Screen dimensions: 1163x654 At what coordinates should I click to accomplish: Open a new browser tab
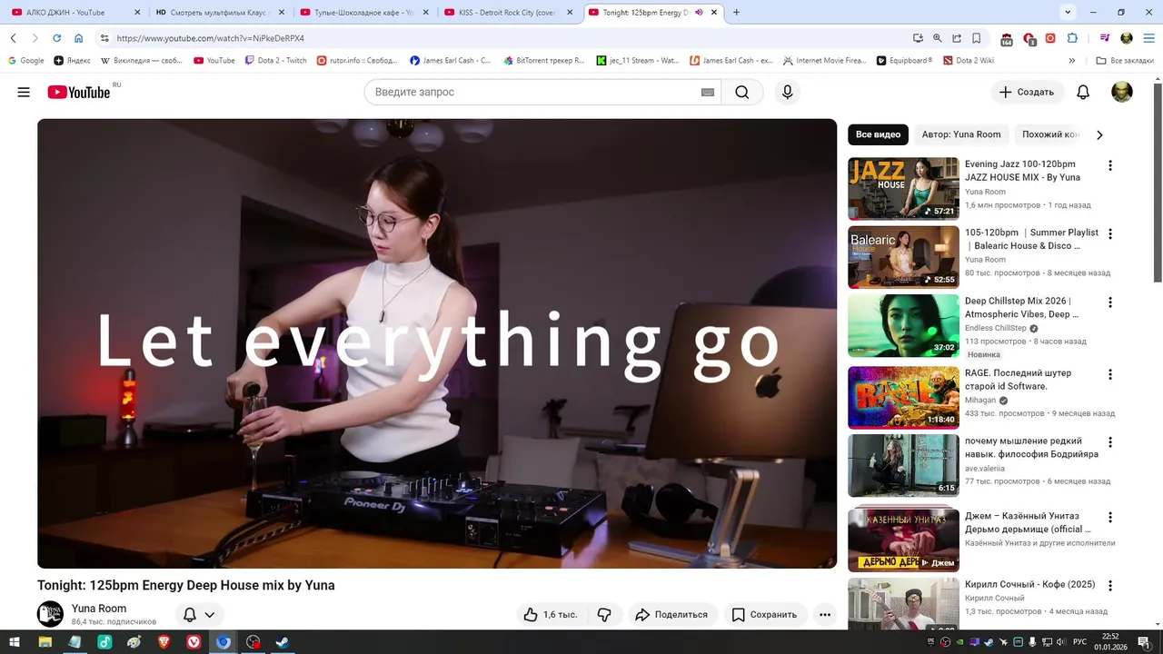tap(736, 13)
